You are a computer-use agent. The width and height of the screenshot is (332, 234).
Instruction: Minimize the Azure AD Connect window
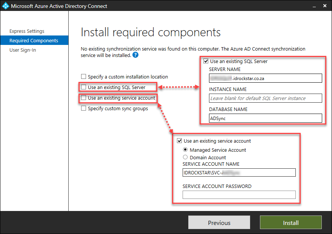314,6
